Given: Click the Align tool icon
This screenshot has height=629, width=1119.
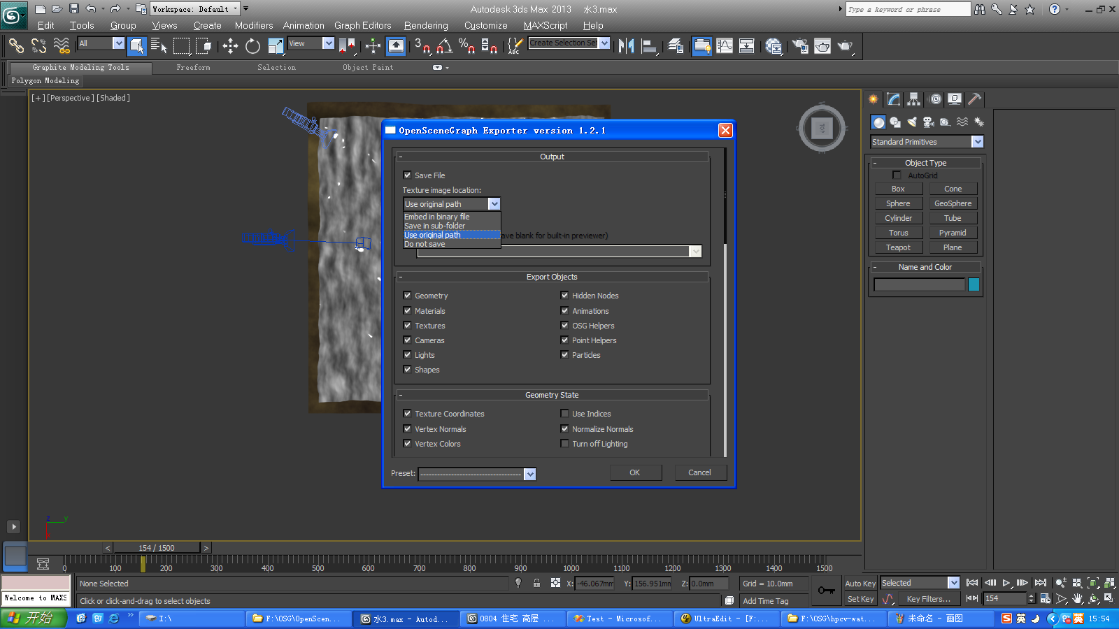Looking at the screenshot, I should tap(650, 46).
